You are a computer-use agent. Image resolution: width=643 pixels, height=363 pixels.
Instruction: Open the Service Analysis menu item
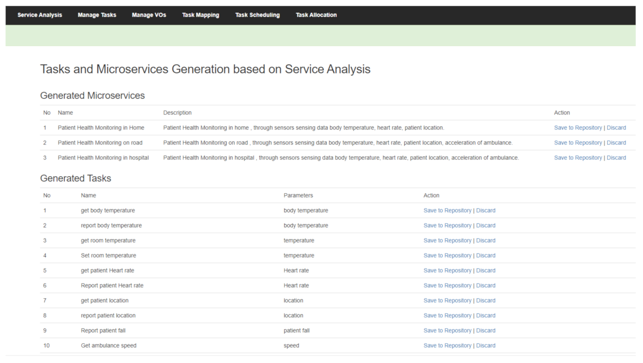point(40,15)
